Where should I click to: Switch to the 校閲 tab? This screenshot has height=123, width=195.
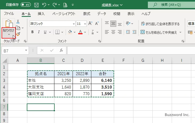click(117, 14)
